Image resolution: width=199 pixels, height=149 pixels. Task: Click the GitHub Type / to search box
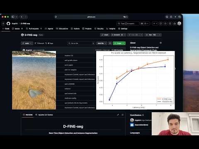128,24
